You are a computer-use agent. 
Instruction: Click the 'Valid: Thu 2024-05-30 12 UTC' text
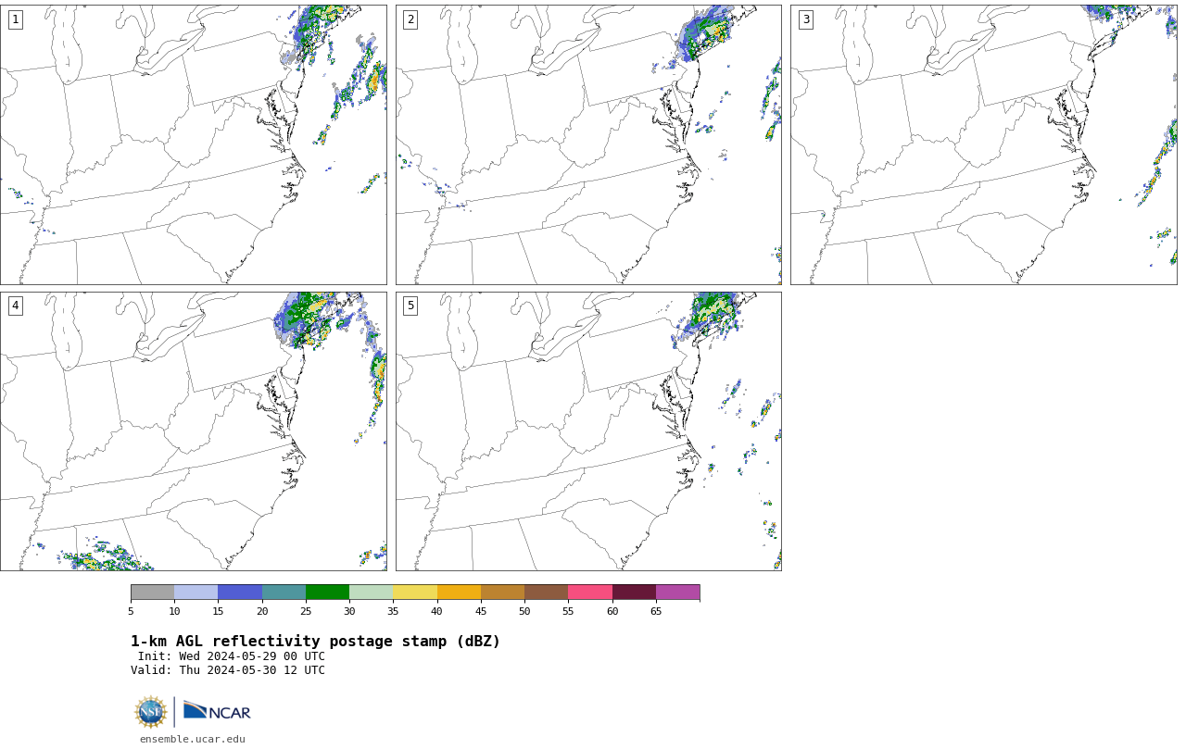click(228, 670)
